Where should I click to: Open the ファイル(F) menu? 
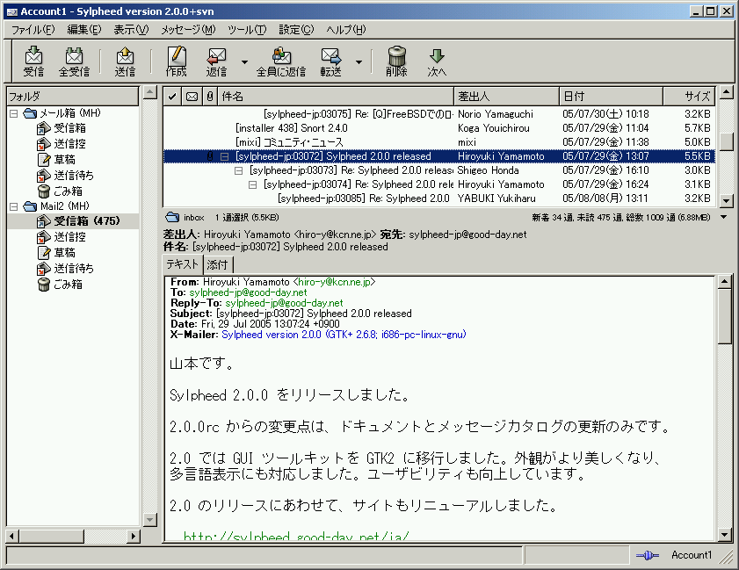pos(33,30)
